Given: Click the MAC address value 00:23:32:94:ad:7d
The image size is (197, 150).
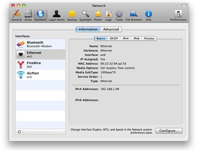Looking at the screenshot, I should (x=113, y=63).
